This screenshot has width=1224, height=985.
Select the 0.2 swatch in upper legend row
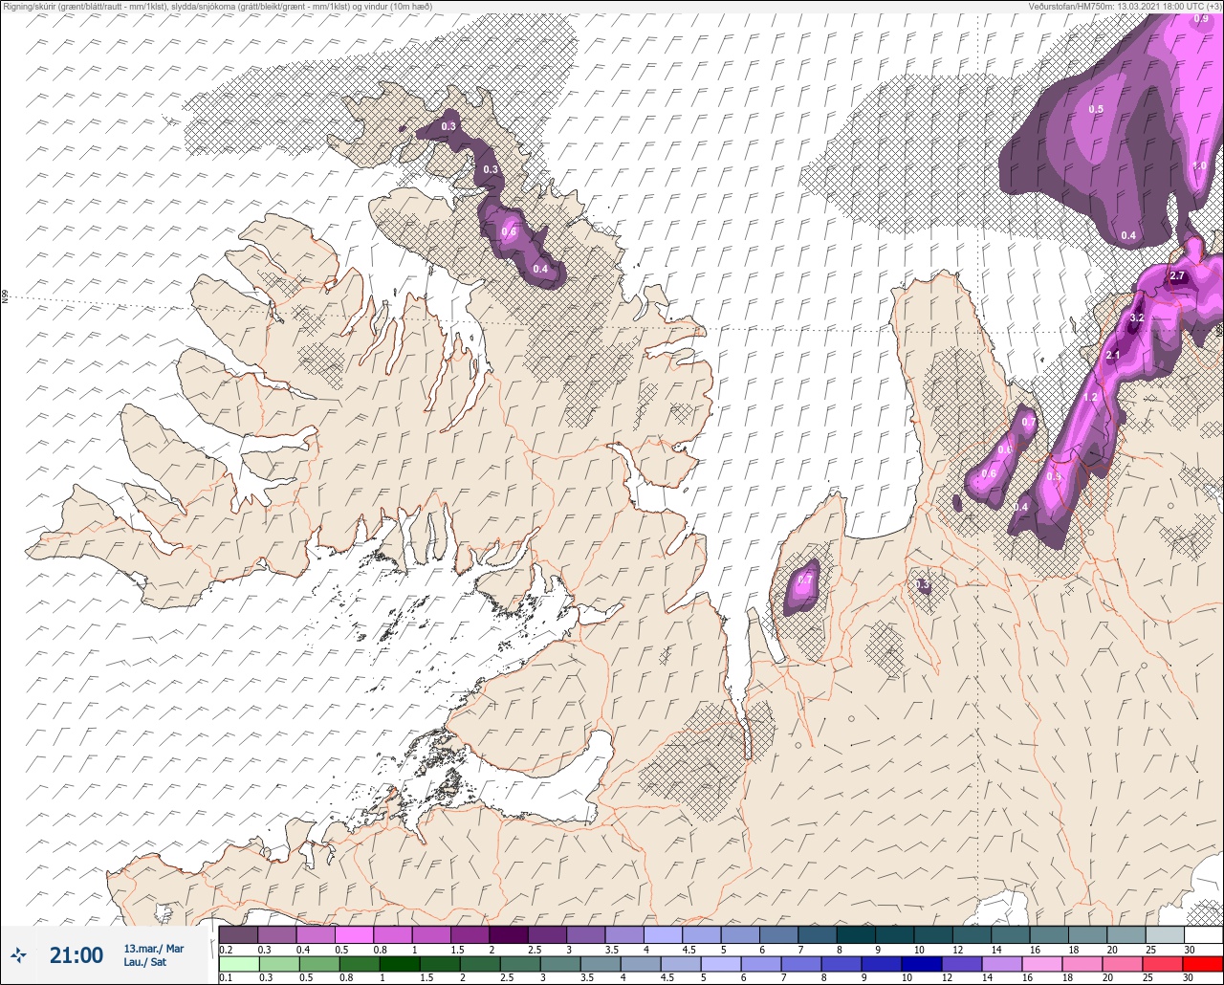pos(238,934)
